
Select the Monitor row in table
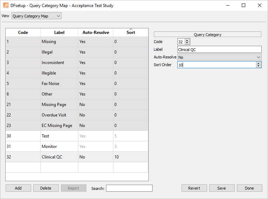tap(77, 147)
